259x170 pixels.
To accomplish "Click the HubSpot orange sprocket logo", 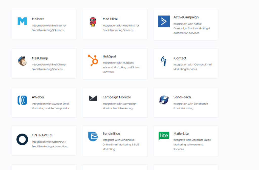I will (93, 60).
